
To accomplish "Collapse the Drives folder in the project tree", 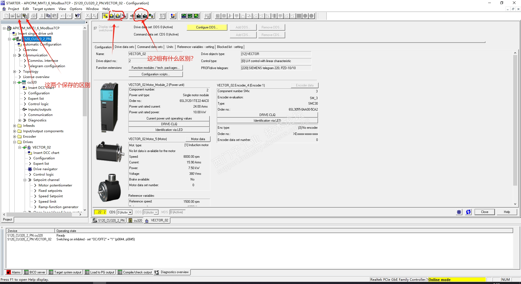I will (15, 142).
